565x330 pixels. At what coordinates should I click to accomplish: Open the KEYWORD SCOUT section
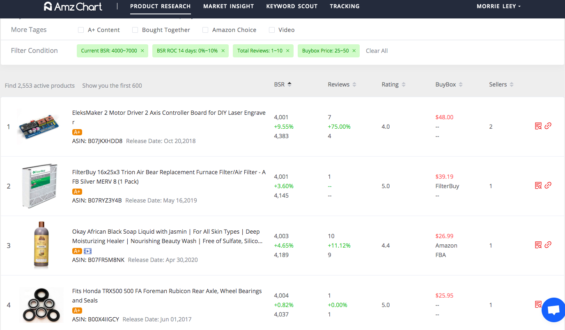[292, 6]
